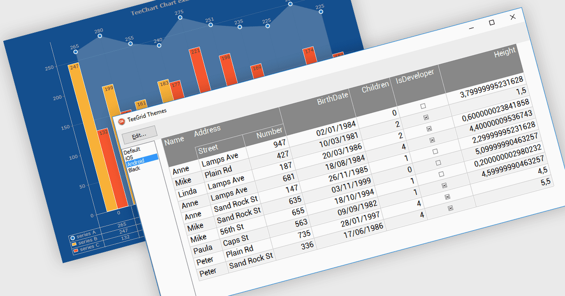Click the line point labeled 251 in chart
Screen dimensions: 565x296
tap(211, 25)
